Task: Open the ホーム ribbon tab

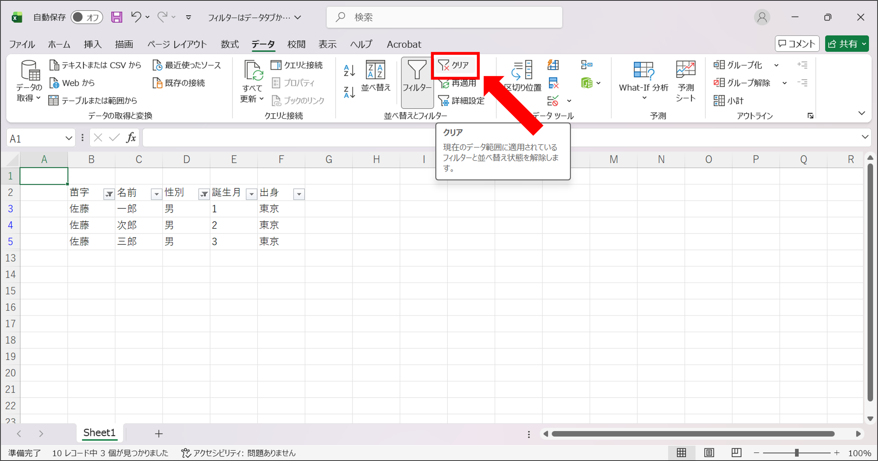Action: [59, 44]
